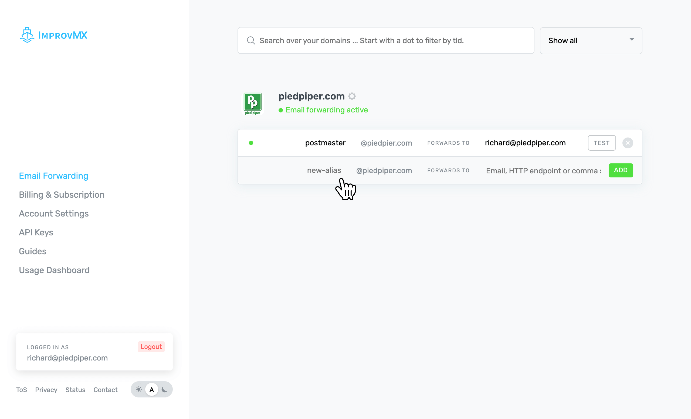
Task: Go to API Keys section
Action: [36, 232]
